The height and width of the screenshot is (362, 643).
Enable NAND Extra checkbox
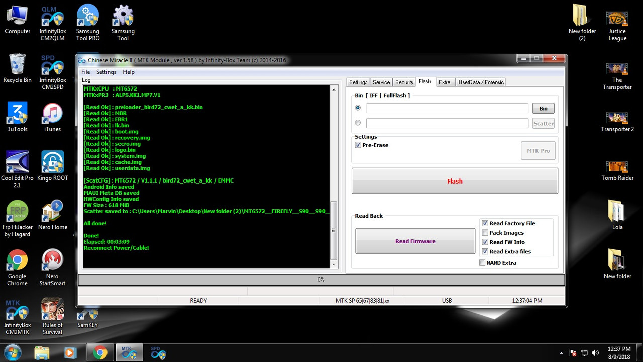[482, 263]
